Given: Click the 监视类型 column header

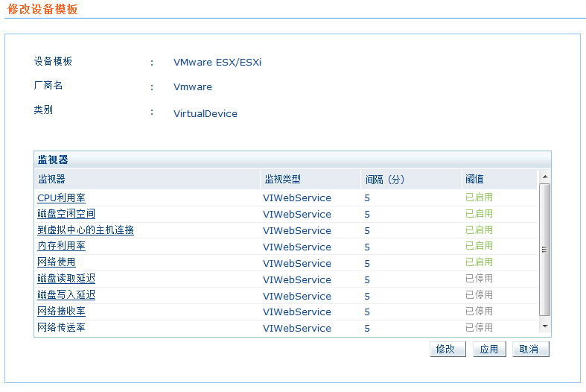Looking at the screenshot, I should (x=281, y=180).
